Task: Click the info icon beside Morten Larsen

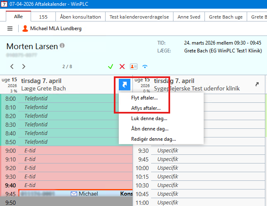Action: pyautogui.click(x=62, y=45)
